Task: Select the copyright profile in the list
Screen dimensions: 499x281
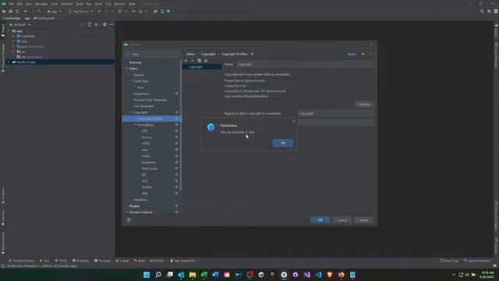Action: [x=202, y=67]
